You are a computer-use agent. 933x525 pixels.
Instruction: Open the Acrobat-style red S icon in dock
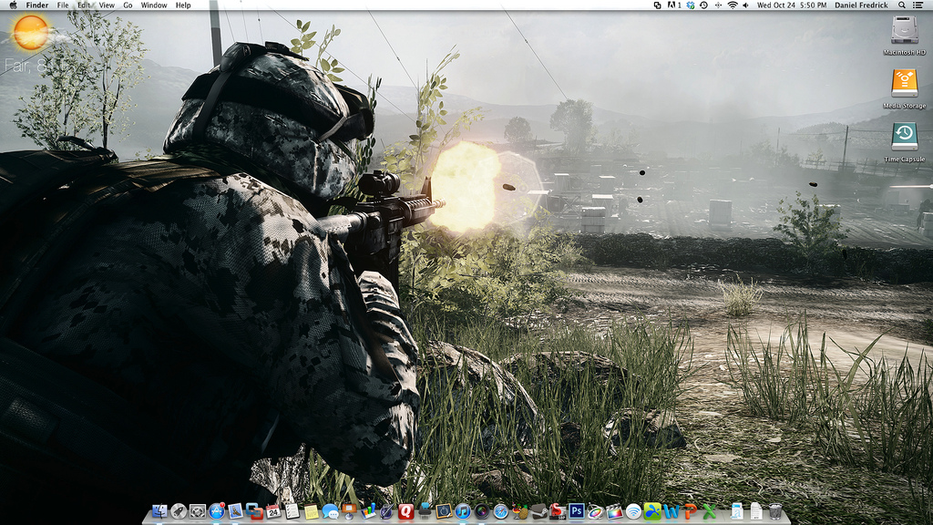click(x=558, y=511)
